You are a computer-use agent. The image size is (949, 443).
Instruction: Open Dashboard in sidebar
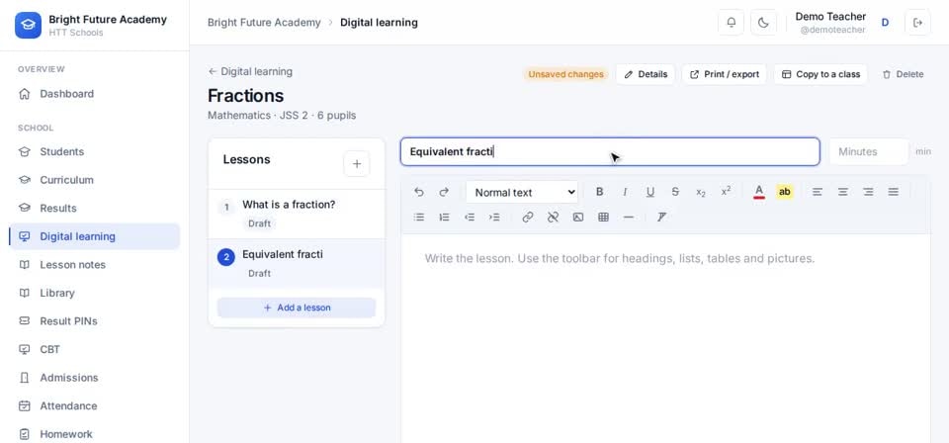95,94
